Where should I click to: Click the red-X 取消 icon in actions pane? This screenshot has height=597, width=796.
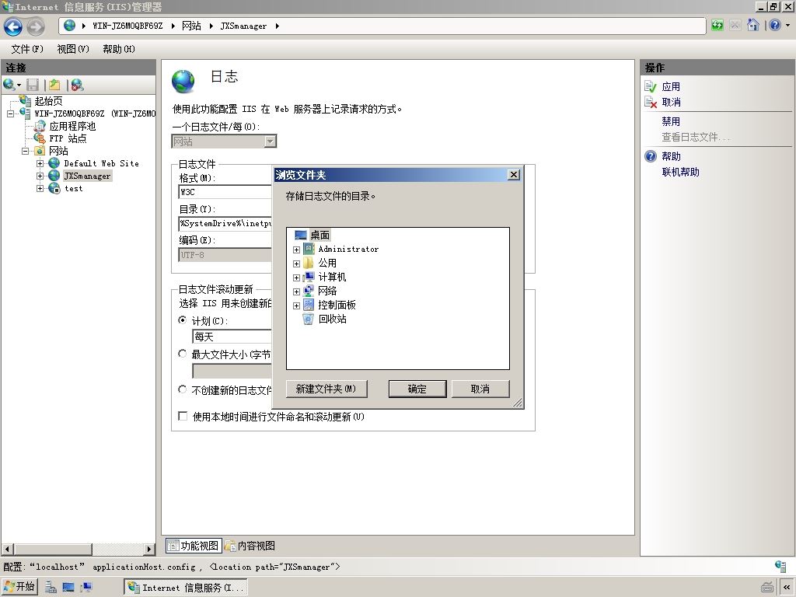click(651, 102)
